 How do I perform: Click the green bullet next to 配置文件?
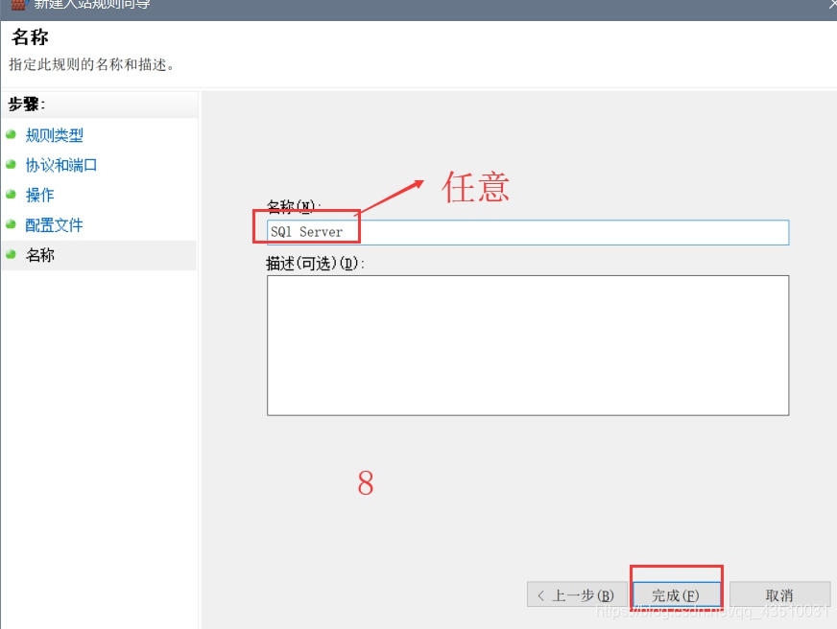[11, 224]
